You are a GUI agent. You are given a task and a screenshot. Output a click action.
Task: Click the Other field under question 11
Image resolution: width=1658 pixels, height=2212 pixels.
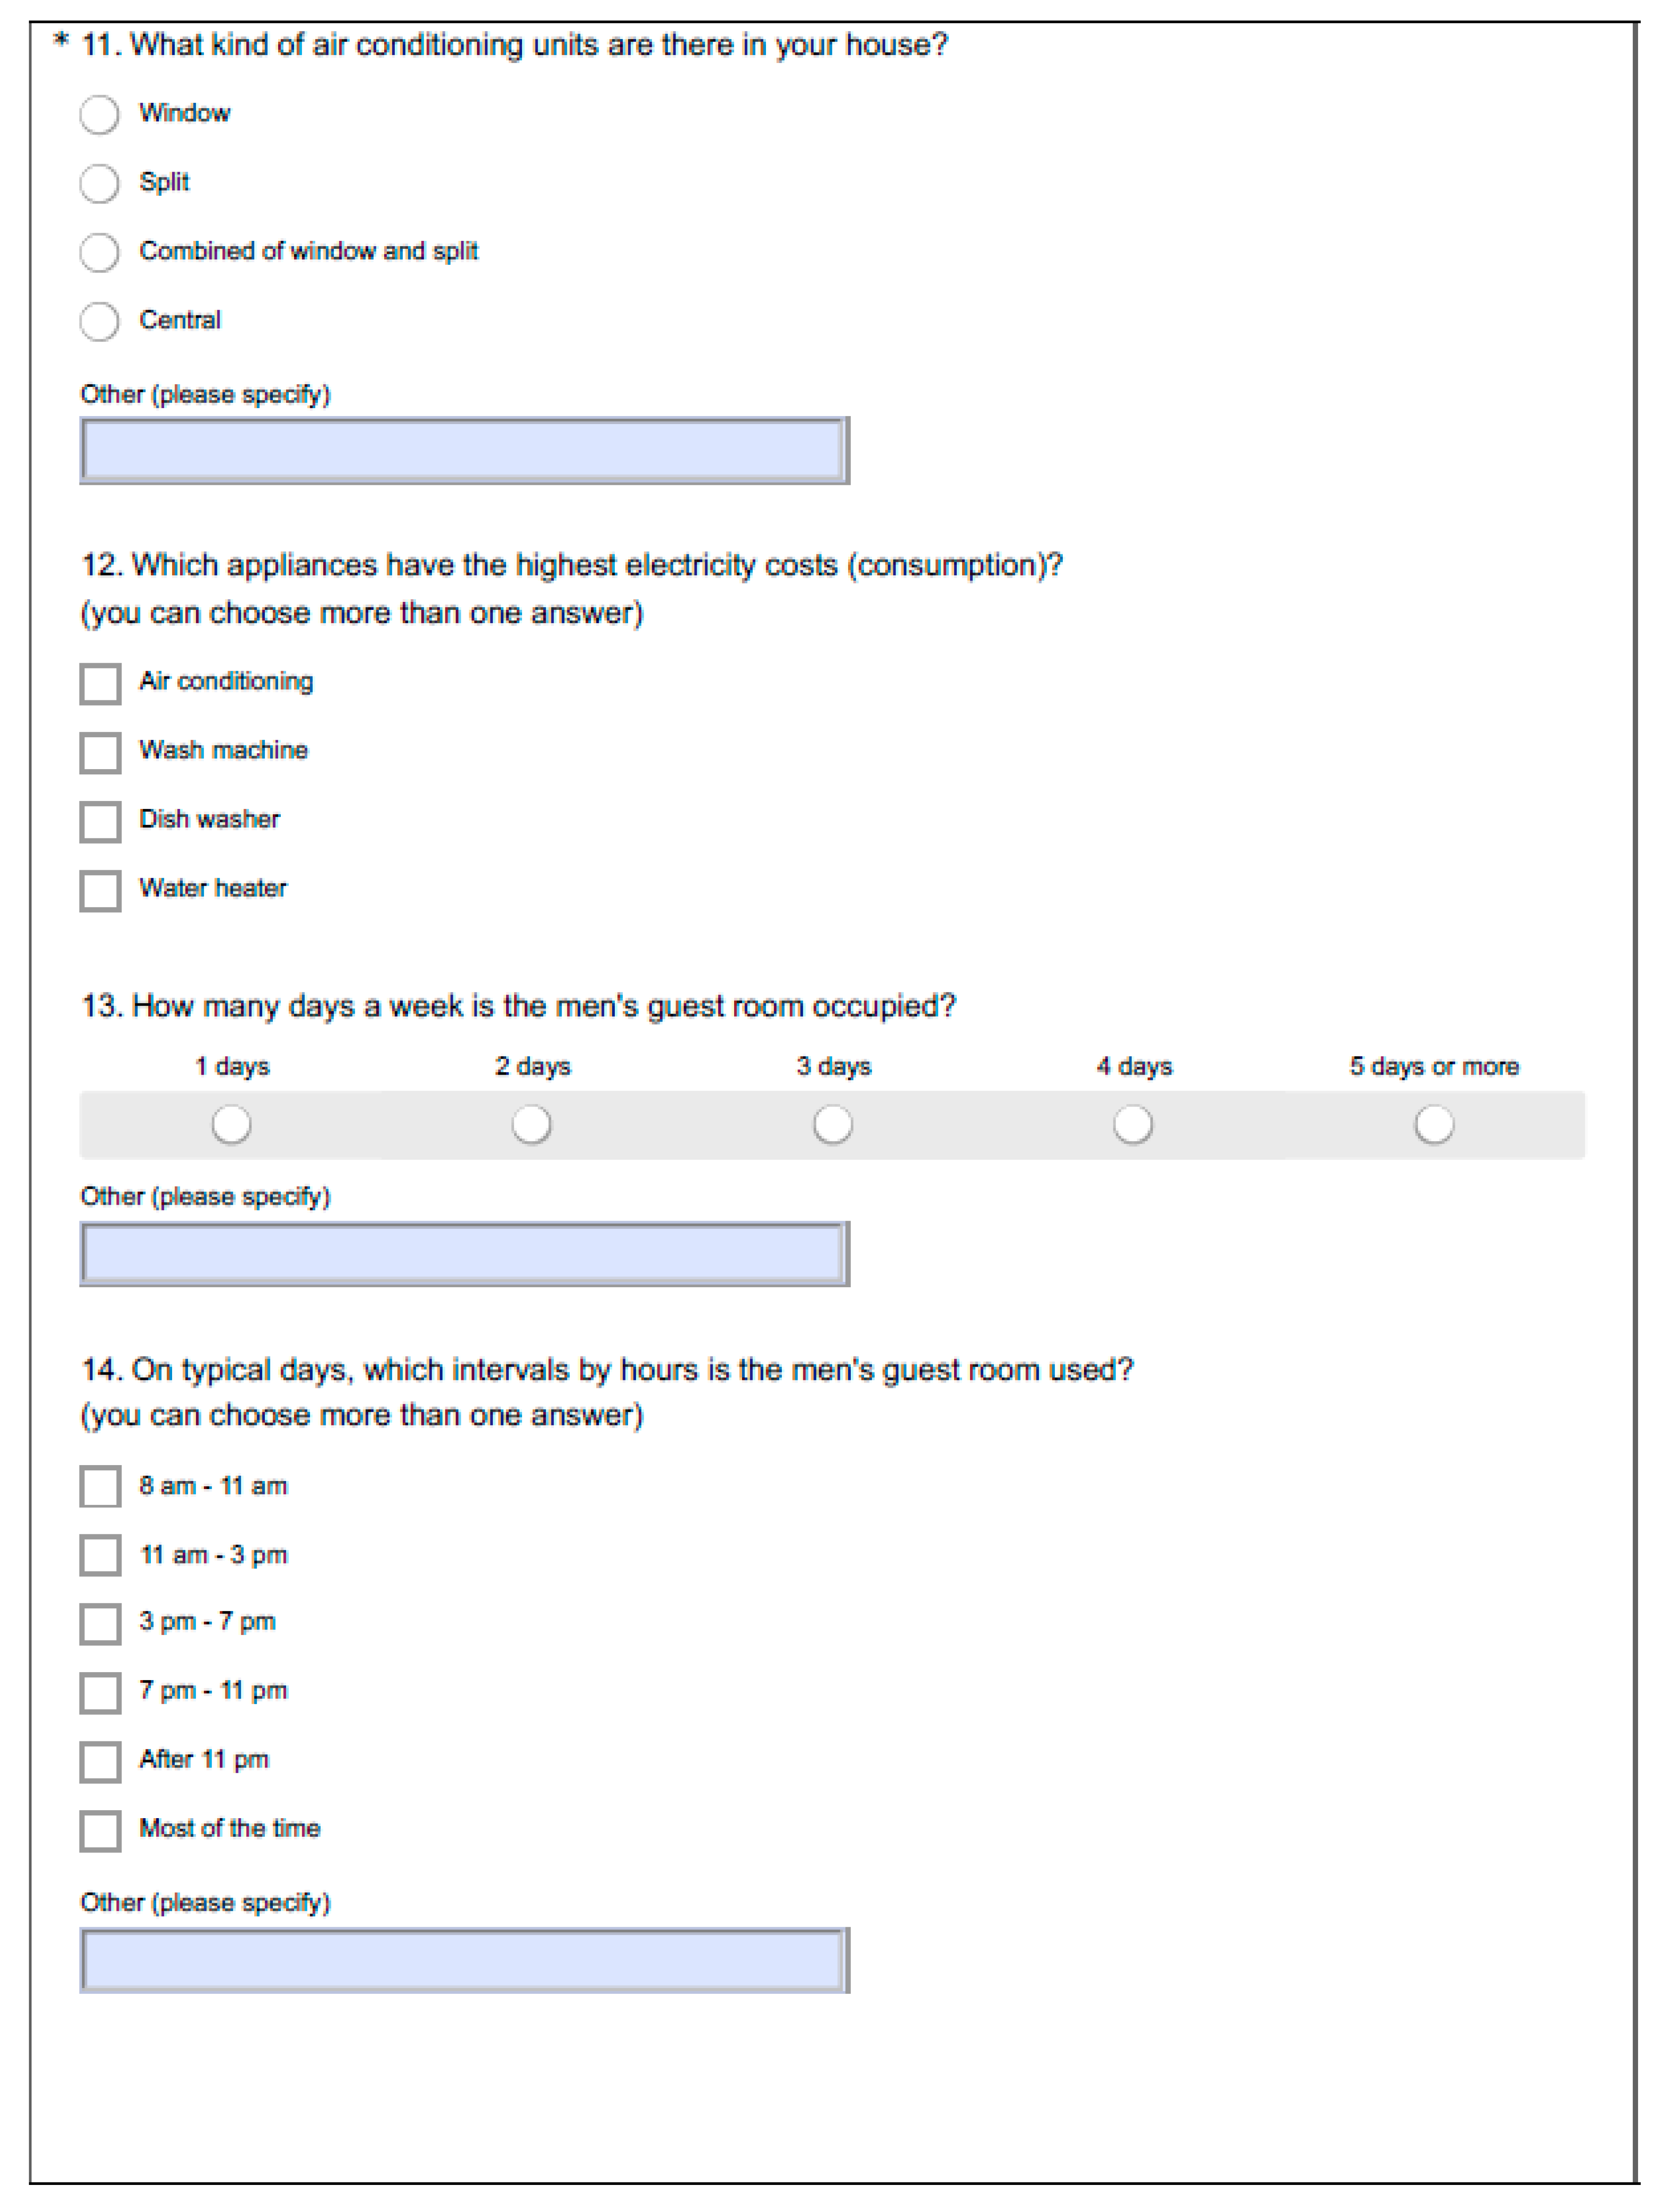(x=464, y=450)
